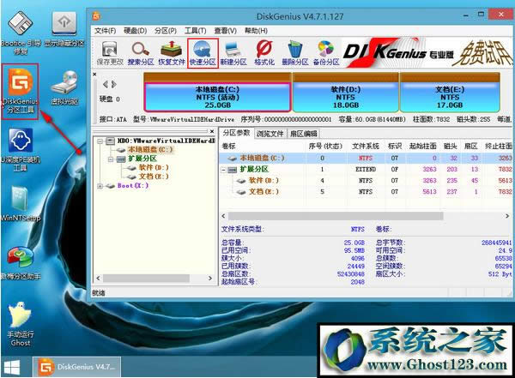Viewport: 515px width, 378px height.
Task: Expand the Boot(X:) tree node
Action: click(x=100, y=185)
